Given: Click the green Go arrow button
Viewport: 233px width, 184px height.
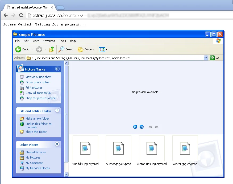Looking at the screenshot, I should coord(212,58).
